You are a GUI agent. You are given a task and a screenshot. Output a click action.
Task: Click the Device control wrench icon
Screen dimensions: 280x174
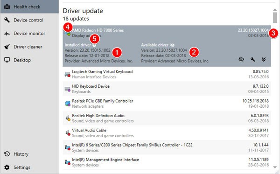point(7,20)
